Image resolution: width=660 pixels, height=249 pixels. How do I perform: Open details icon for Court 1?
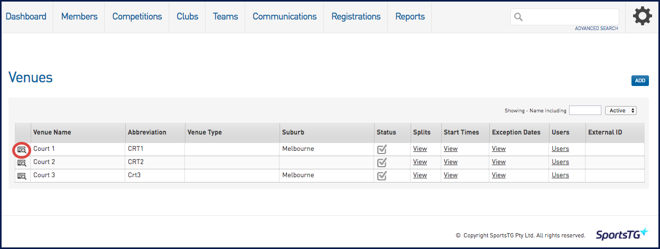pos(22,149)
